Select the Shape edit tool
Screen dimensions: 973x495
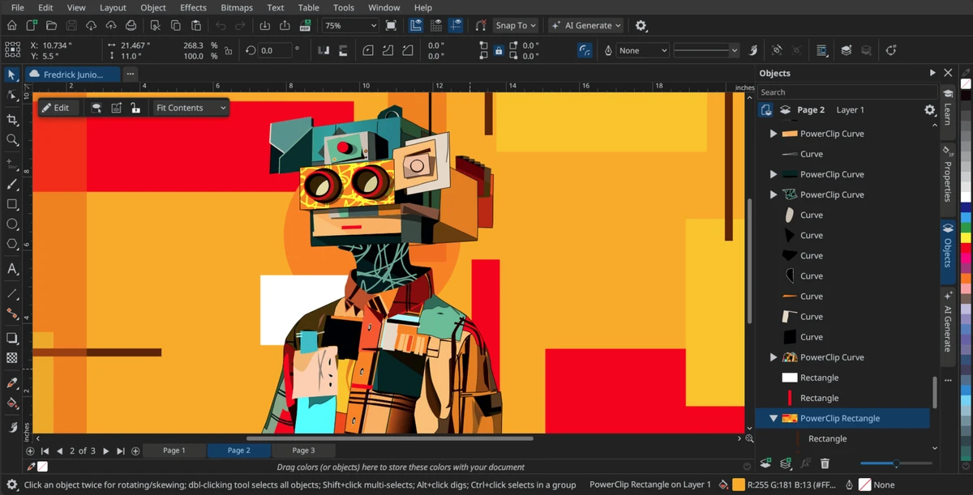(12, 96)
